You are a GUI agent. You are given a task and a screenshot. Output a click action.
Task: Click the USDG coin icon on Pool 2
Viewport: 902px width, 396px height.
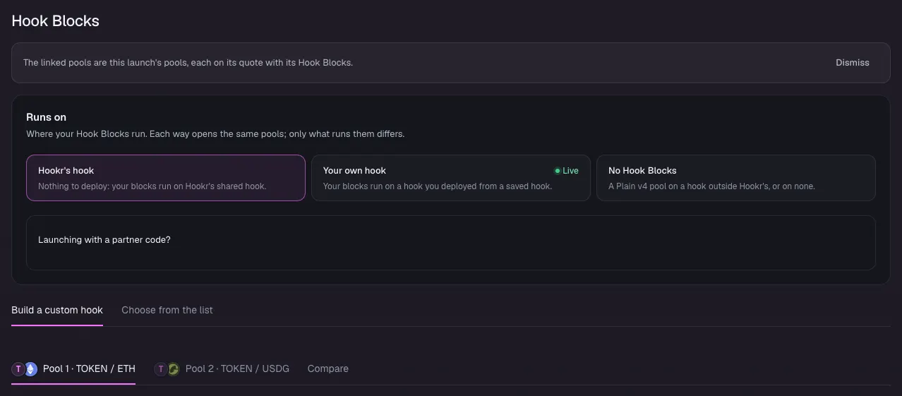coord(173,368)
